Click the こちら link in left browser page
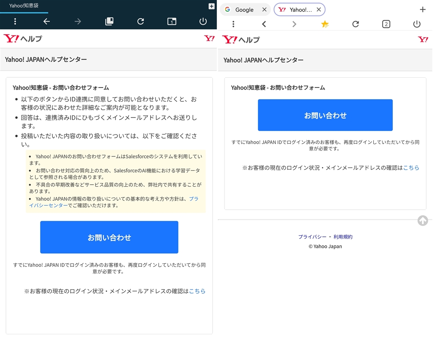433x339 pixels. (197, 291)
